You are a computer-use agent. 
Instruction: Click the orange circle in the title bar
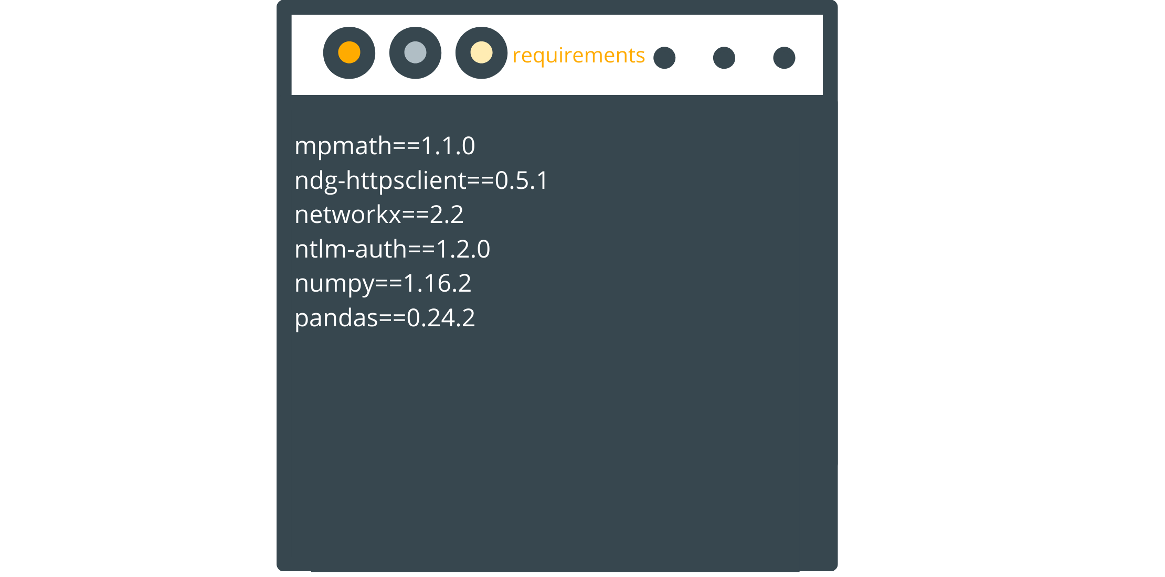point(349,53)
